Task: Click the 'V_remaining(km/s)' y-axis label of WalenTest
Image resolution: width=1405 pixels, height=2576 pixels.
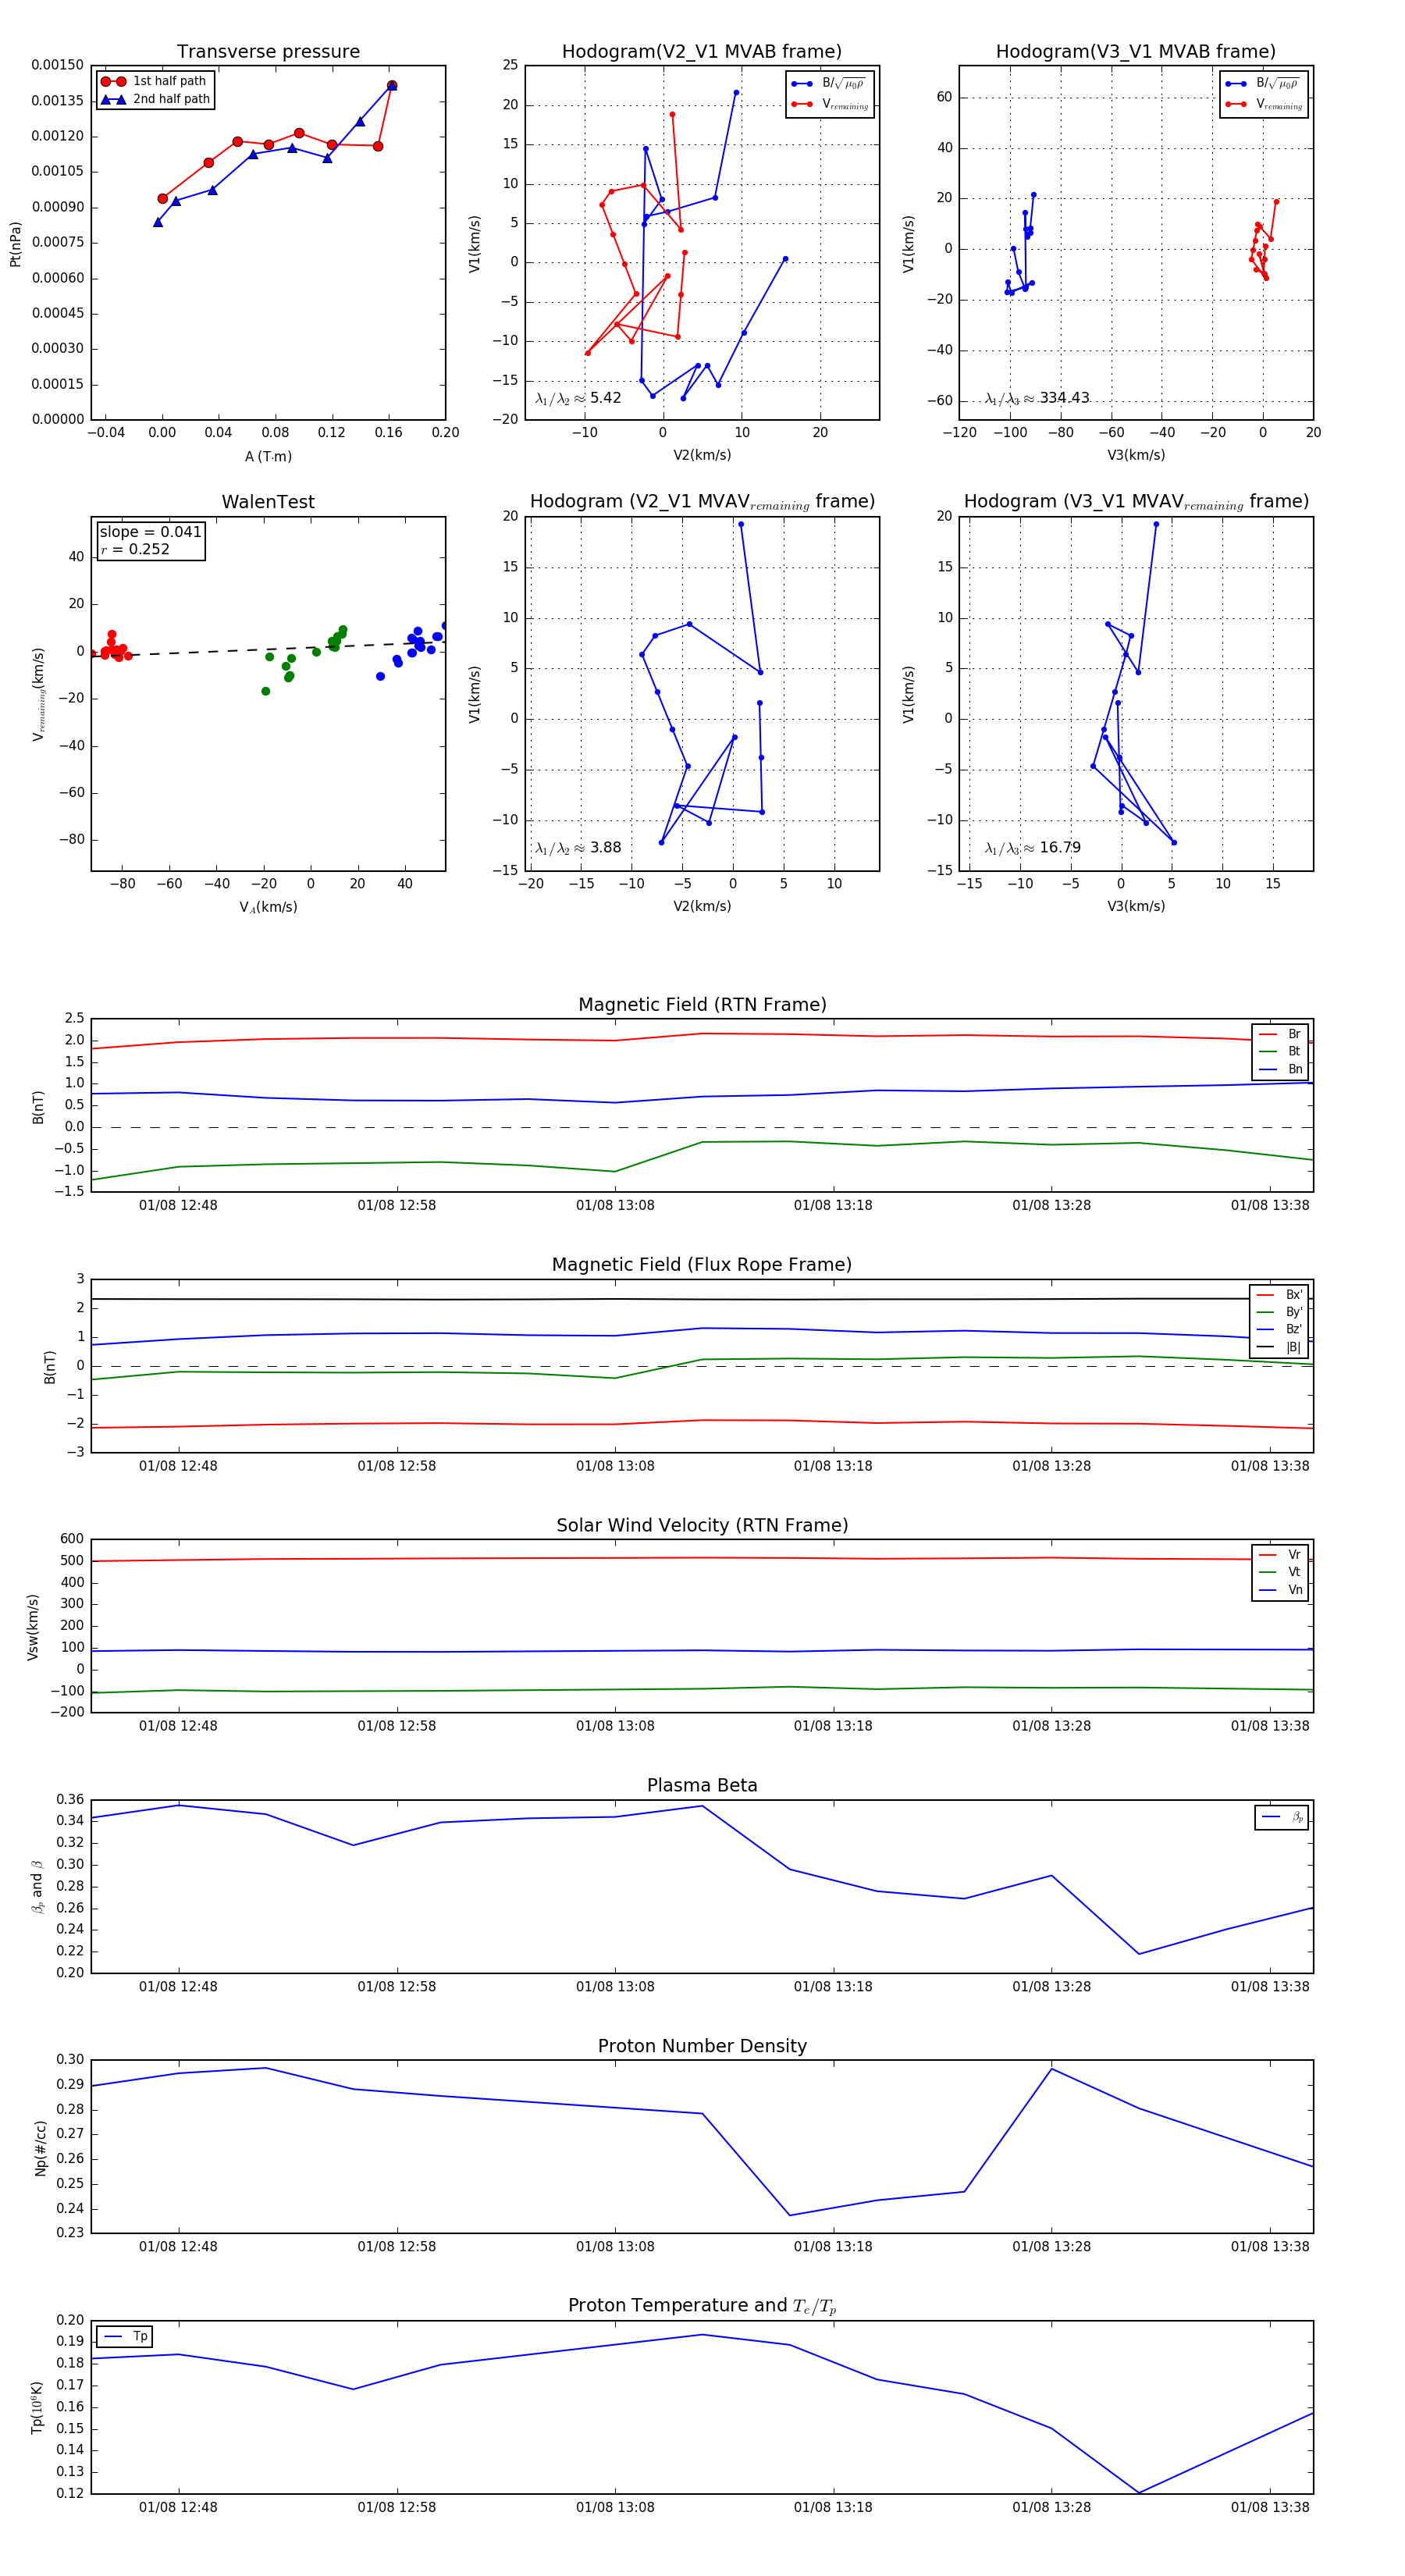Action: 39,694
